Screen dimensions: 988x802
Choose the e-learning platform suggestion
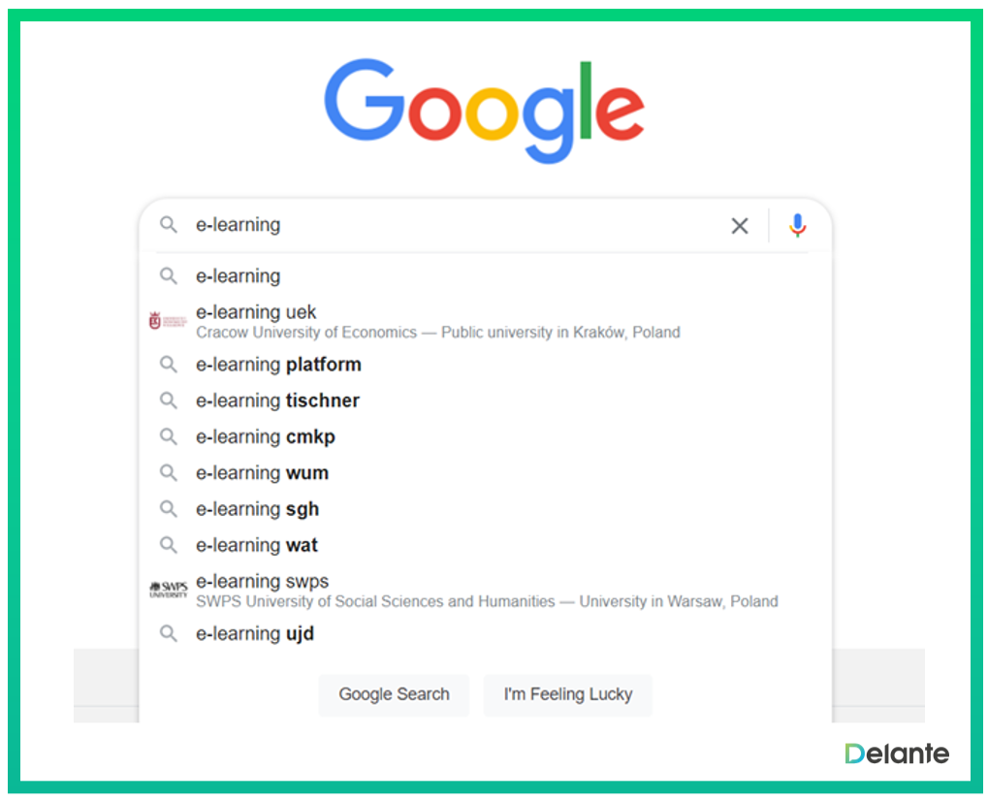tap(278, 365)
